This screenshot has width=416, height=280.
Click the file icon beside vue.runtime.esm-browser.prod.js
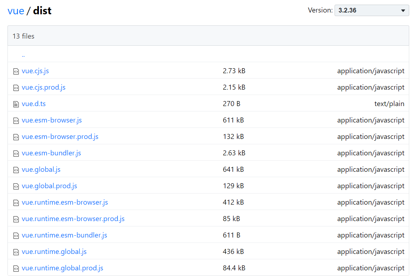pyautogui.click(x=16, y=220)
